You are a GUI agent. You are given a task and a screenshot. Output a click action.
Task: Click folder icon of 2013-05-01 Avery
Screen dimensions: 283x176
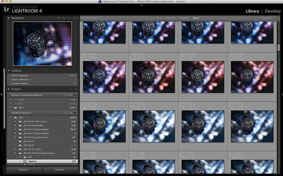pyautogui.click(x=20, y=149)
